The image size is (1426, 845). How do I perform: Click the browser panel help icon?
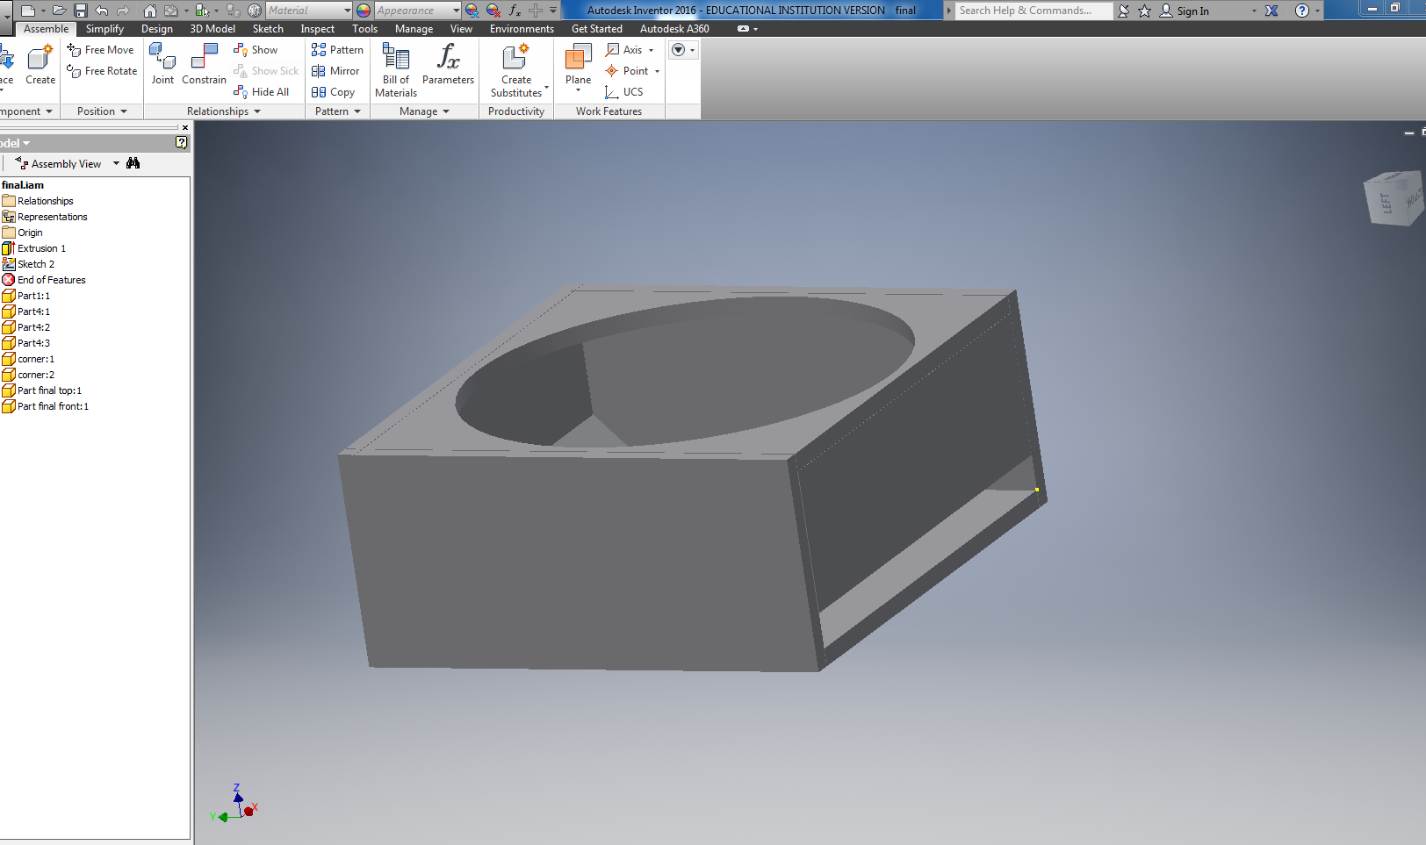[182, 142]
